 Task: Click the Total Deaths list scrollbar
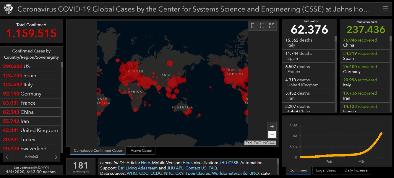335,74
